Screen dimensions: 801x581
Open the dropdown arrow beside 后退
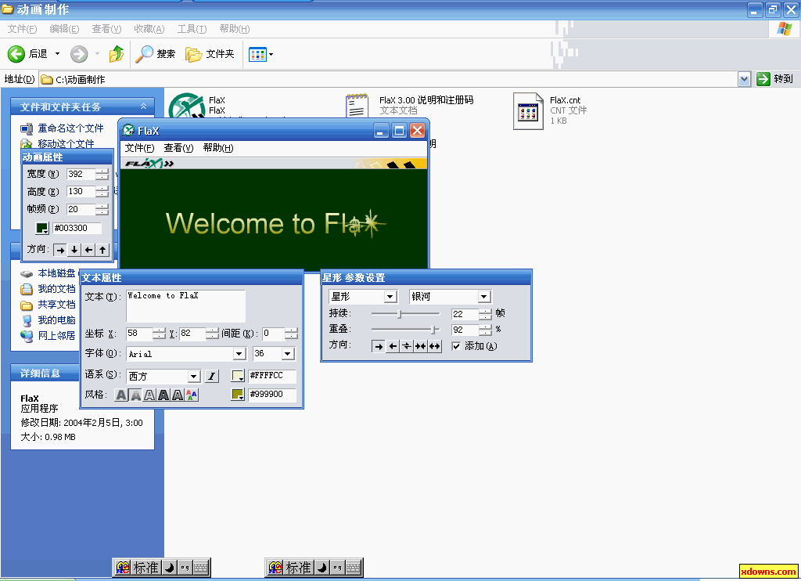pos(58,54)
